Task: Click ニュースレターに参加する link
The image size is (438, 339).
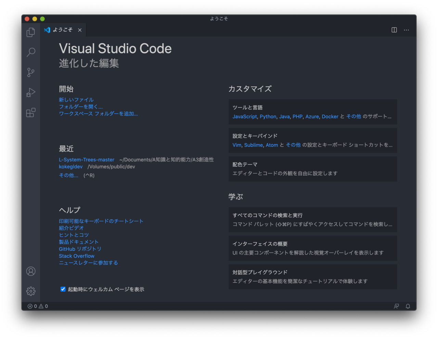Action: point(88,262)
